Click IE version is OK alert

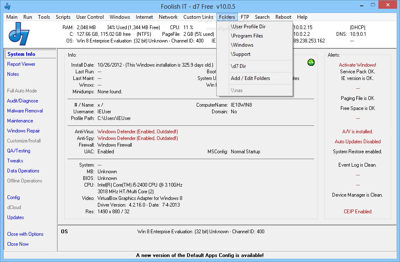[357, 78]
